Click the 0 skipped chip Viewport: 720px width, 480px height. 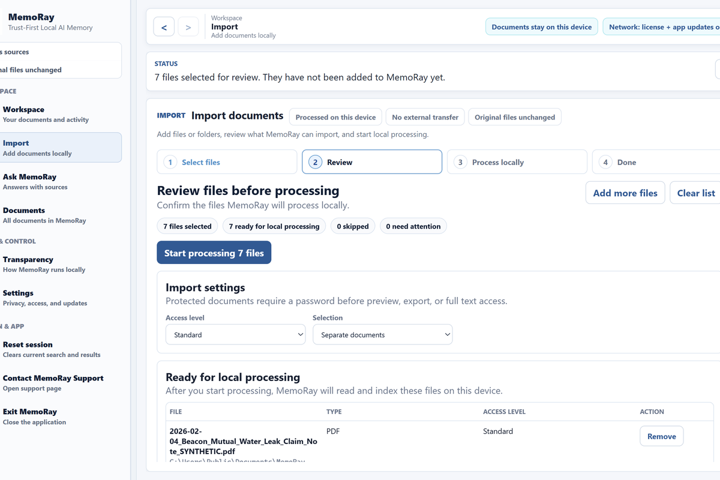tap(353, 226)
